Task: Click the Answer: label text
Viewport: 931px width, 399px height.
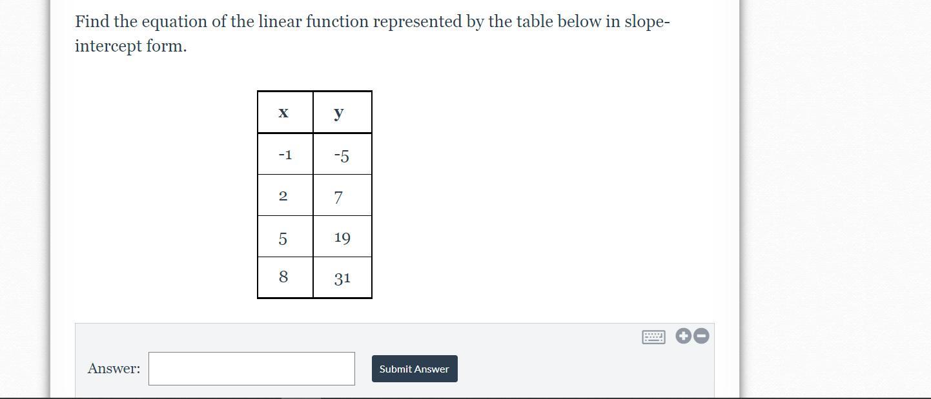Action: pyautogui.click(x=114, y=369)
